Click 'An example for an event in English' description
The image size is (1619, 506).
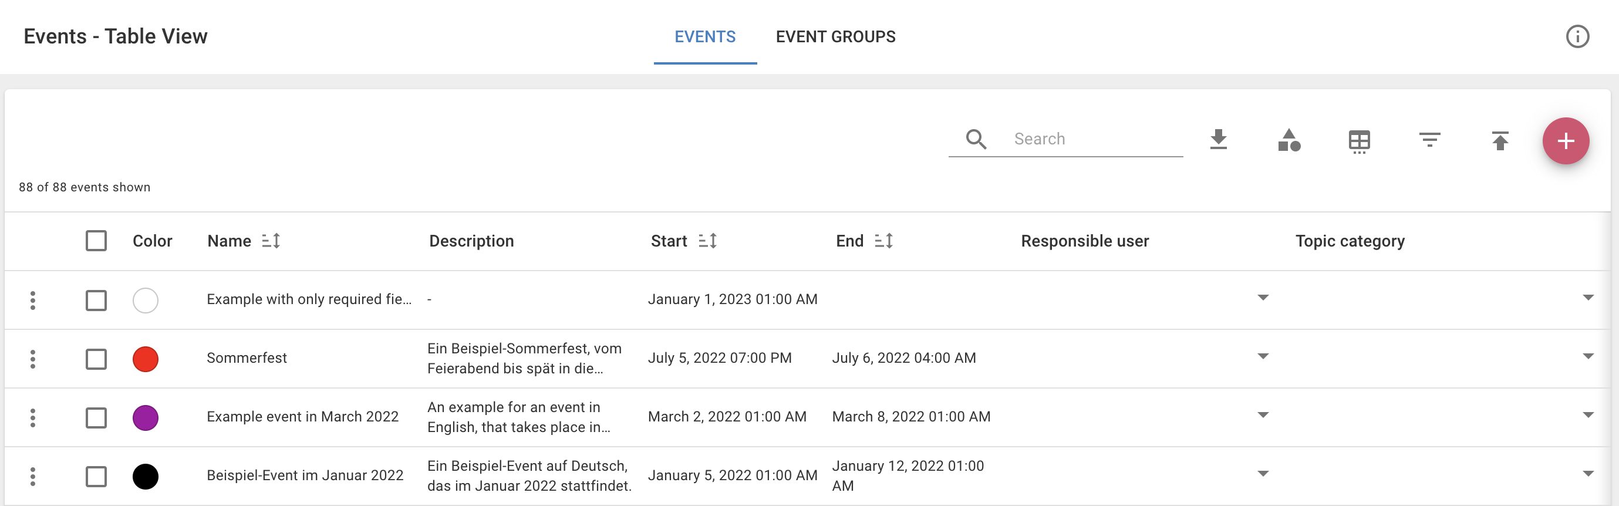[518, 417]
